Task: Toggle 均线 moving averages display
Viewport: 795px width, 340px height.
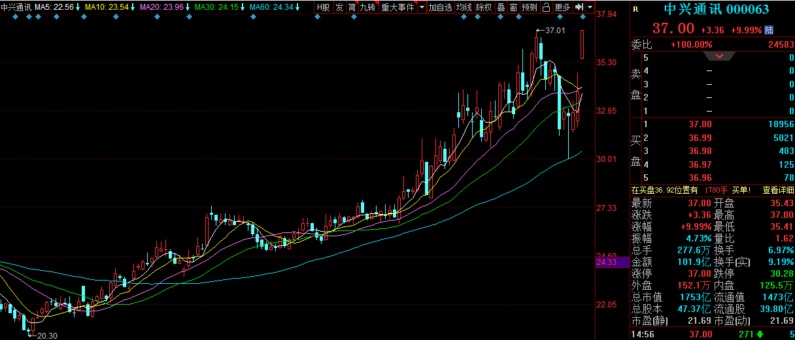Action: point(464,7)
